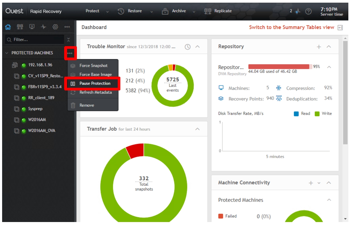The width and height of the screenshot is (351, 226).
Task: Click machine icon beside RR_client_189
Action: coord(17,98)
